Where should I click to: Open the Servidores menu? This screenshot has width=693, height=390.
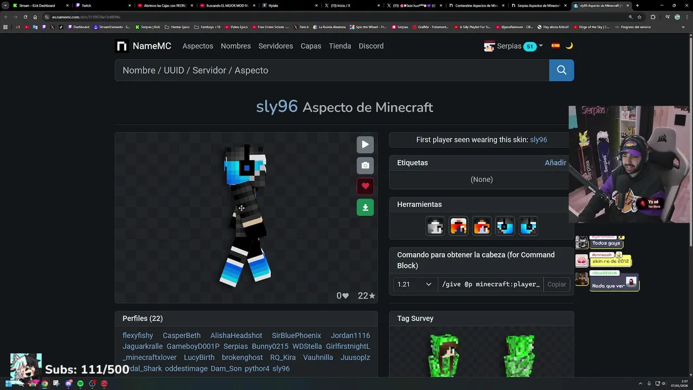tap(276, 46)
